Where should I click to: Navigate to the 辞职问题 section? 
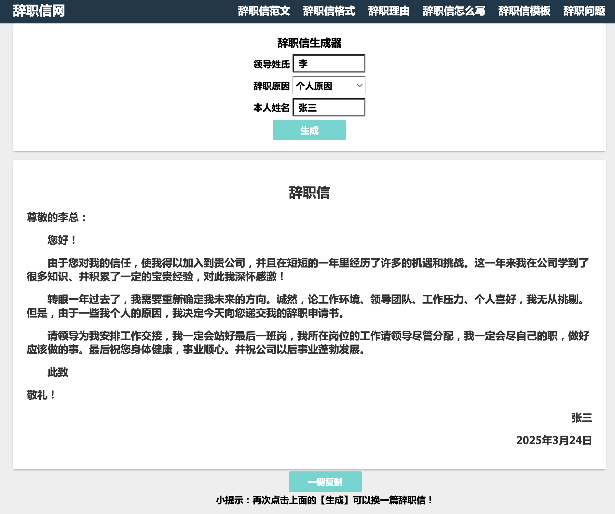click(x=584, y=11)
